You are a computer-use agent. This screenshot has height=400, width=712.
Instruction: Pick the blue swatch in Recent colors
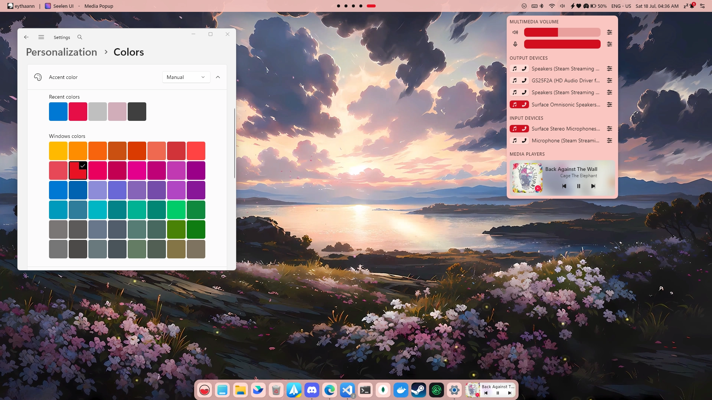[58, 112]
